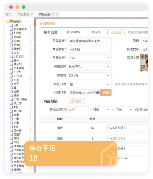Image resolution: width=153 pixels, height=179 pixels.
Task: Open the 所属类别 dropdown showing 上衣
Action: (90, 58)
